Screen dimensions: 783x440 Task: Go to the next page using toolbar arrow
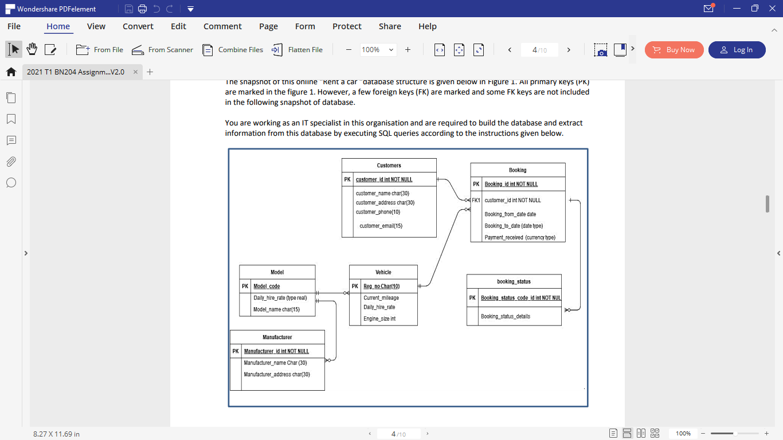pyautogui.click(x=569, y=50)
